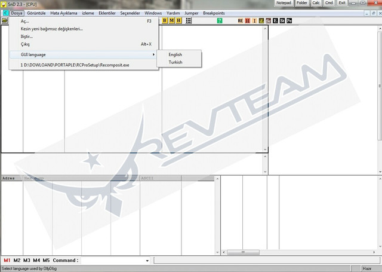Click the Exit button in title bar
This screenshot has height=272, width=382.
pos(342,3)
